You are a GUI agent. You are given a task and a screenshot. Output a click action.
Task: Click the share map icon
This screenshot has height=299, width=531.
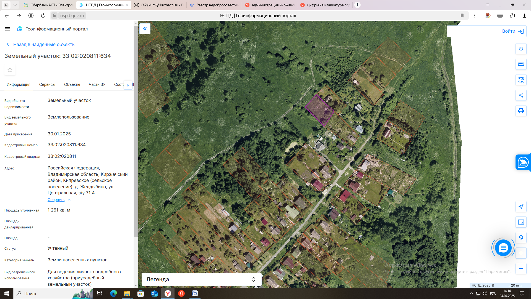tap(521, 95)
